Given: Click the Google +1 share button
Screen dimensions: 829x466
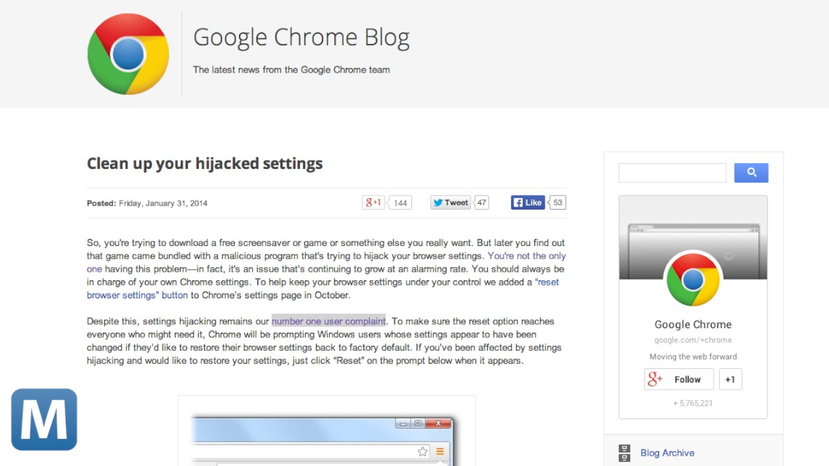Looking at the screenshot, I should (x=373, y=203).
